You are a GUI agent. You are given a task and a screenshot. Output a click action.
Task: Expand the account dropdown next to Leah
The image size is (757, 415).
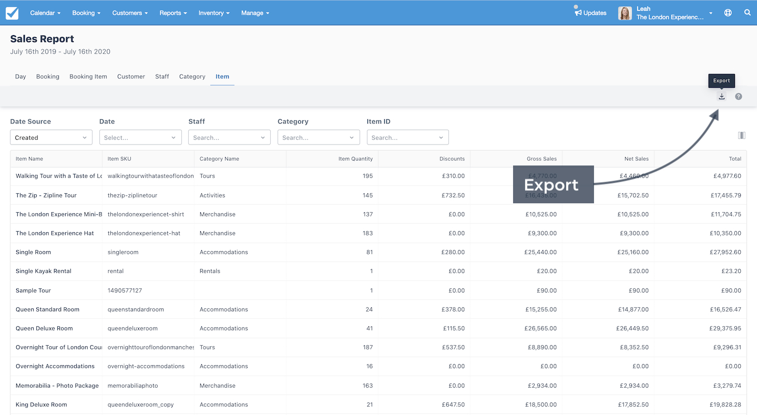pyautogui.click(x=711, y=14)
